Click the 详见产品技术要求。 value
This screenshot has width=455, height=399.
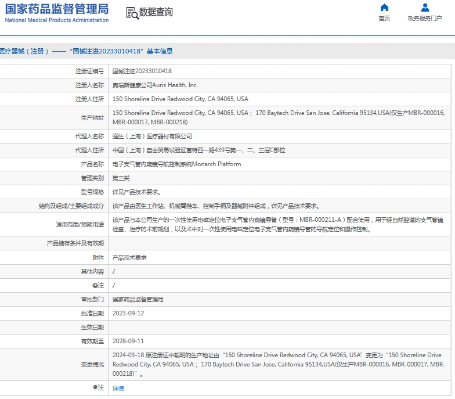pyautogui.click(x=136, y=192)
